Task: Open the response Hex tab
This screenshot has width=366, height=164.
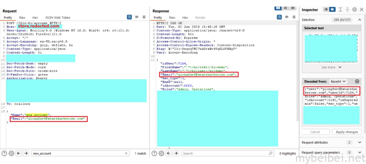Action: click(x=185, y=18)
